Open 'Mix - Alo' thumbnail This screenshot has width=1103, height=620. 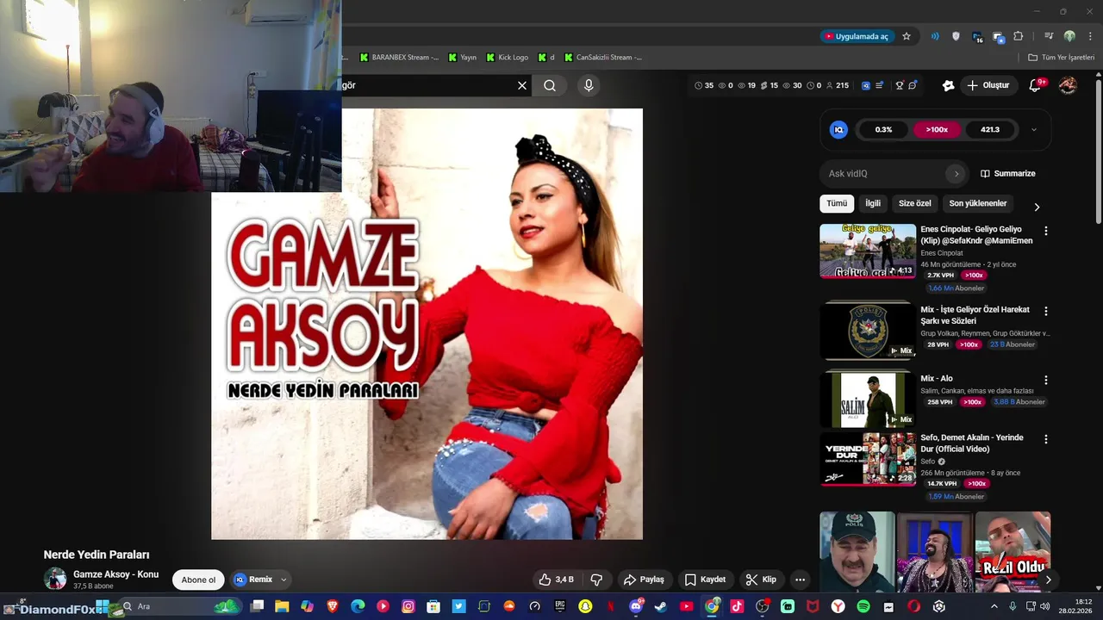pyautogui.click(x=868, y=400)
